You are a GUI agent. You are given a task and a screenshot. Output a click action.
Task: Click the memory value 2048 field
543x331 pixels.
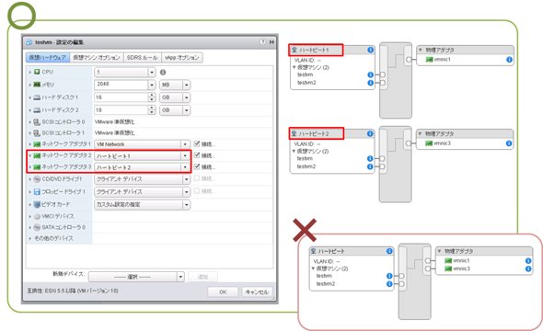coord(121,85)
